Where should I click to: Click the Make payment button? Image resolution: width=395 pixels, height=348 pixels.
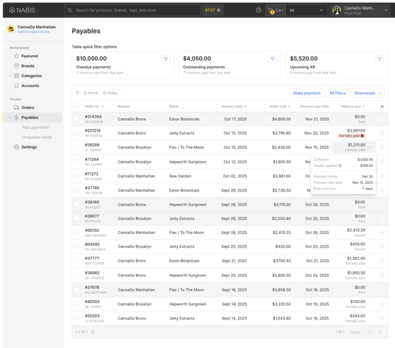tap(307, 93)
